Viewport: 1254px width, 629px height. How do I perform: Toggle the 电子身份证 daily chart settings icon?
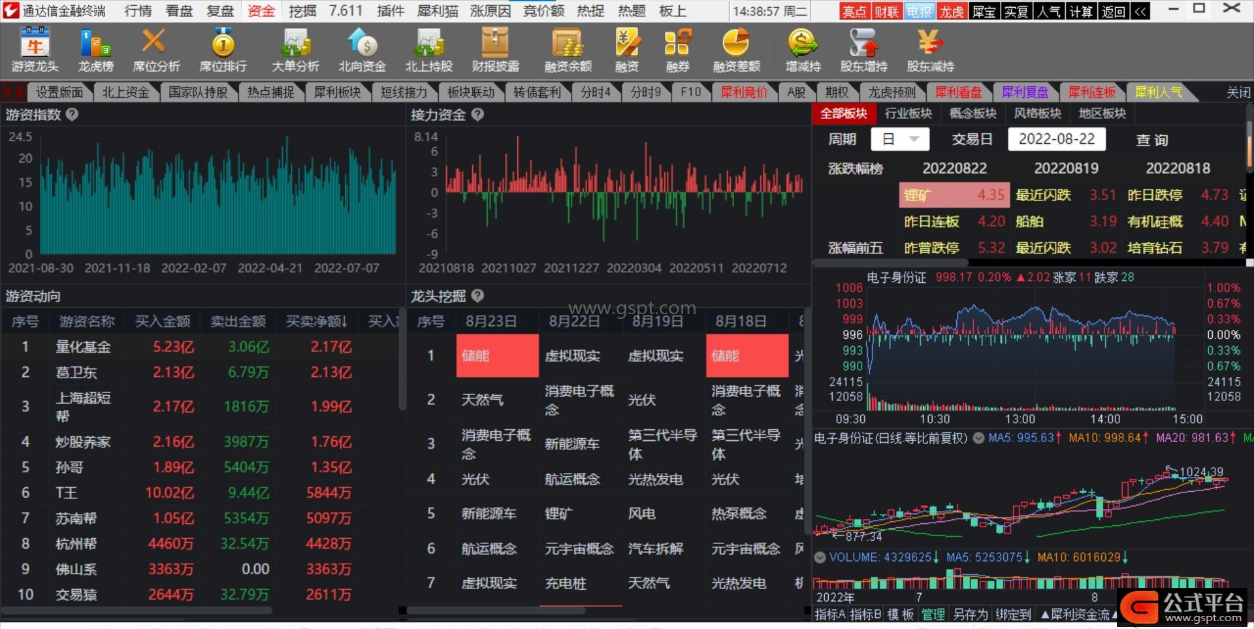pyautogui.click(x=978, y=438)
